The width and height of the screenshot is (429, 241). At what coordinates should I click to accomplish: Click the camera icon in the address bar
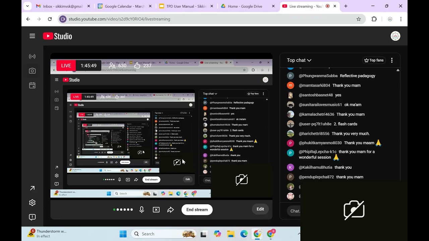[63, 19]
